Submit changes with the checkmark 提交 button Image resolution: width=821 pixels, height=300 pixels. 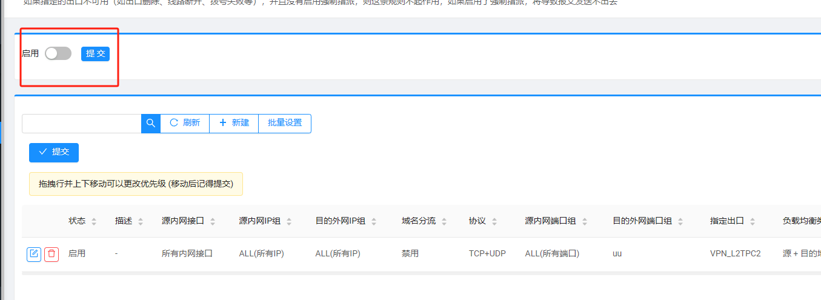point(54,152)
